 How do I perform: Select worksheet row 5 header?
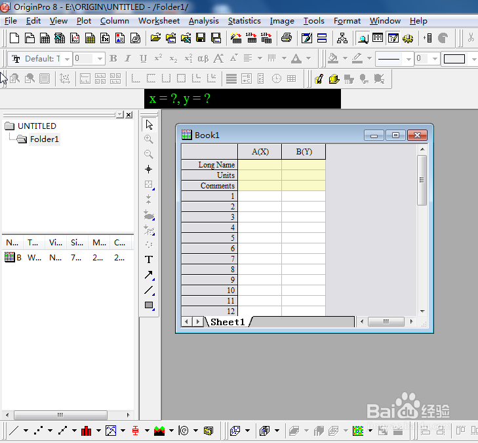[x=209, y=238]
